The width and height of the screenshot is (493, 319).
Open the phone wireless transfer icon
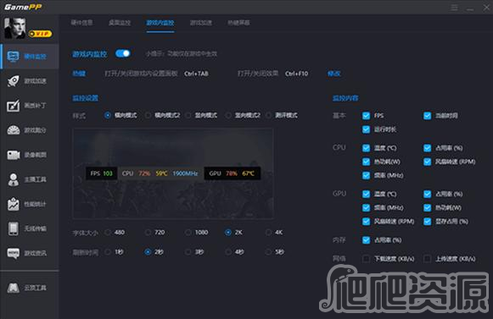(x=14, y=228)
